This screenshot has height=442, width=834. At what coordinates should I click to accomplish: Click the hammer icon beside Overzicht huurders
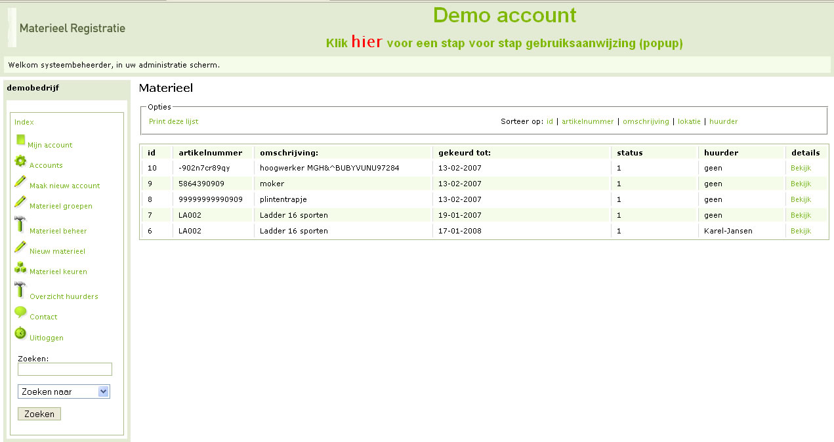(x=20, y=290)
